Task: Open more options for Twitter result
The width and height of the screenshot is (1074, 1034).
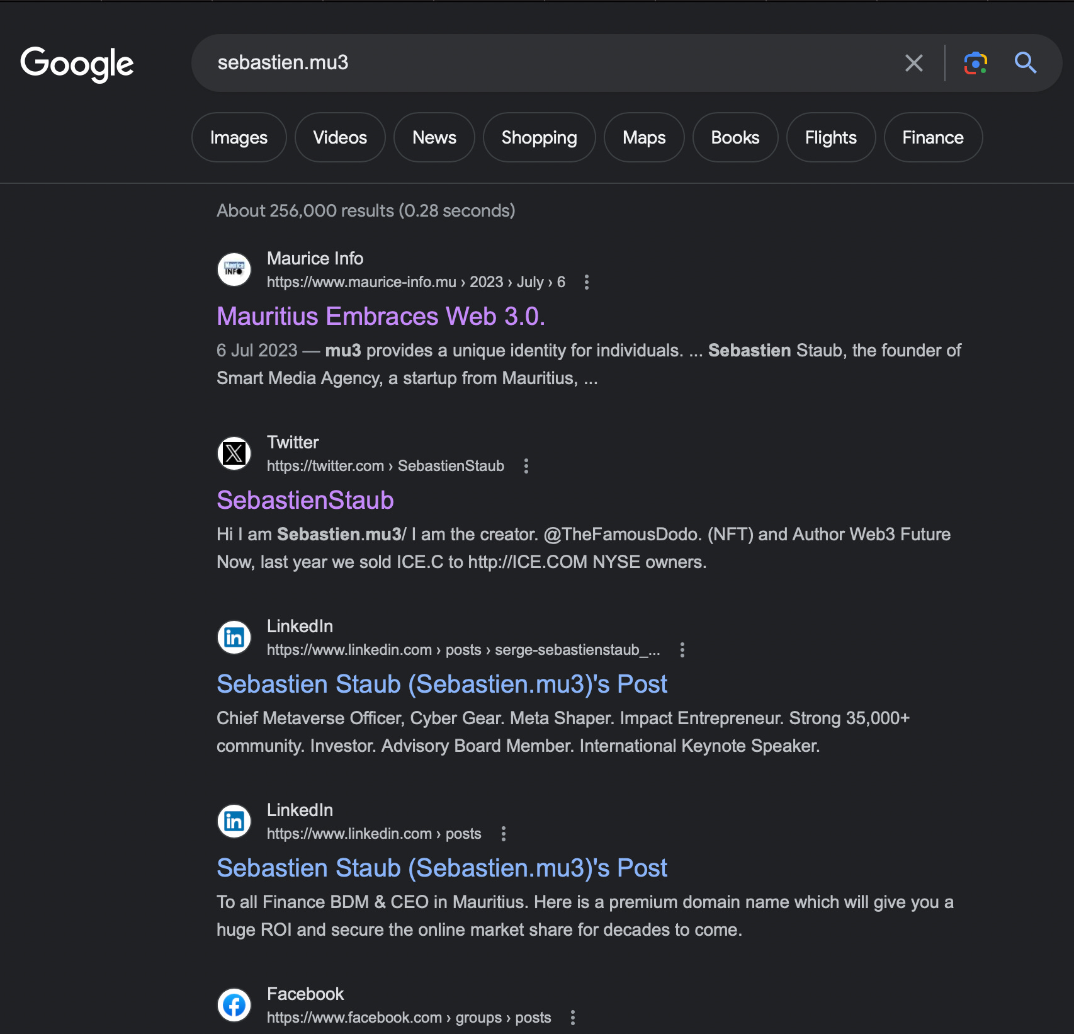Action: [526, 466]
